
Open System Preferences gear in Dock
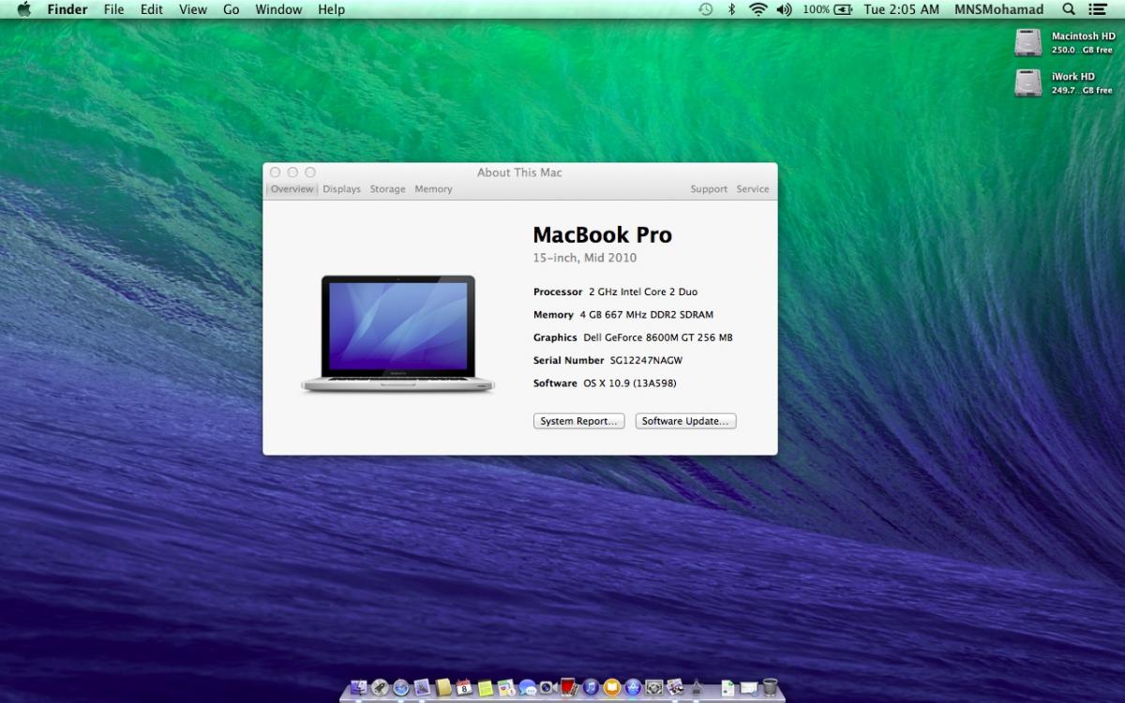[x=653, y=688]
